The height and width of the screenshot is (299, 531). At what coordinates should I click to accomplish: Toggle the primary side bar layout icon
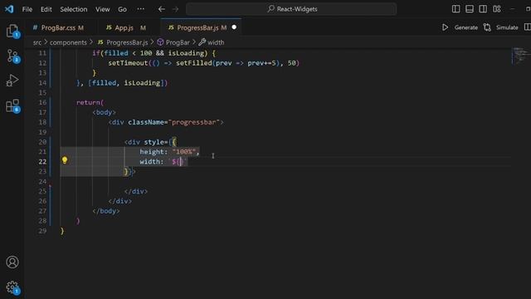pyautogui.click(x=455, y=9)
